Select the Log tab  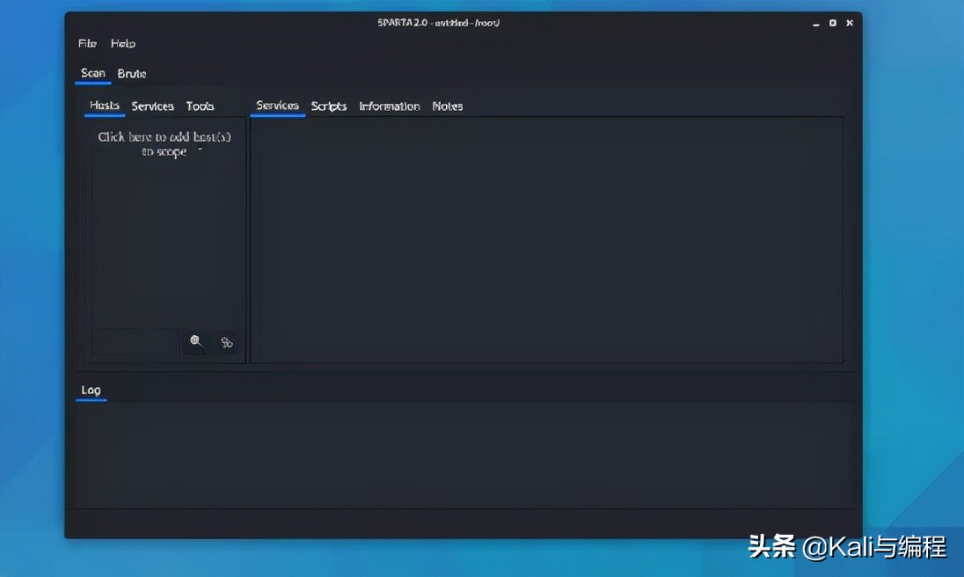(x=91, y=391)
